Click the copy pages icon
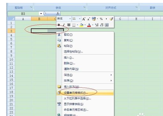 pos(59,40)
